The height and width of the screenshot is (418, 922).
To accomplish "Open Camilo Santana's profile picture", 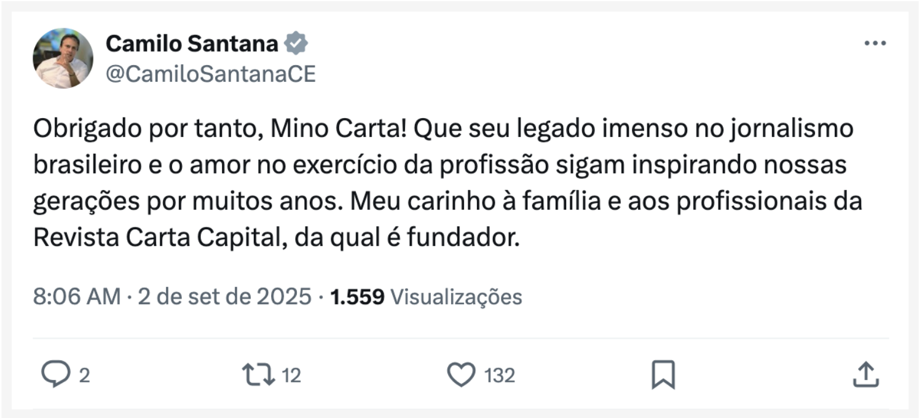I will [x=63, y=58].
